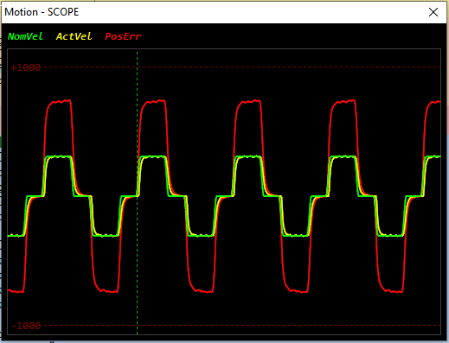Click the first green NomVel top plateau

click(x=59, y=156)
